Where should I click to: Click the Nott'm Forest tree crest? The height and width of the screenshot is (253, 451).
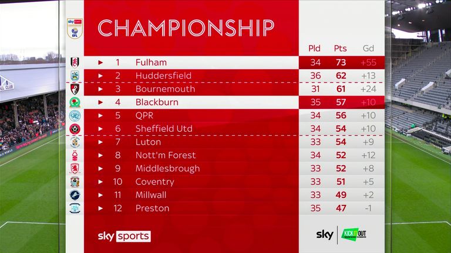click(x=75, y=155)
